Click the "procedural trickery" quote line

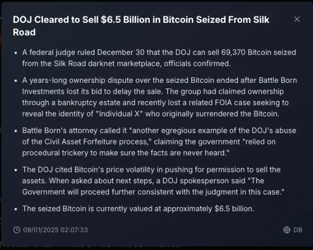[x=126, y=153]
